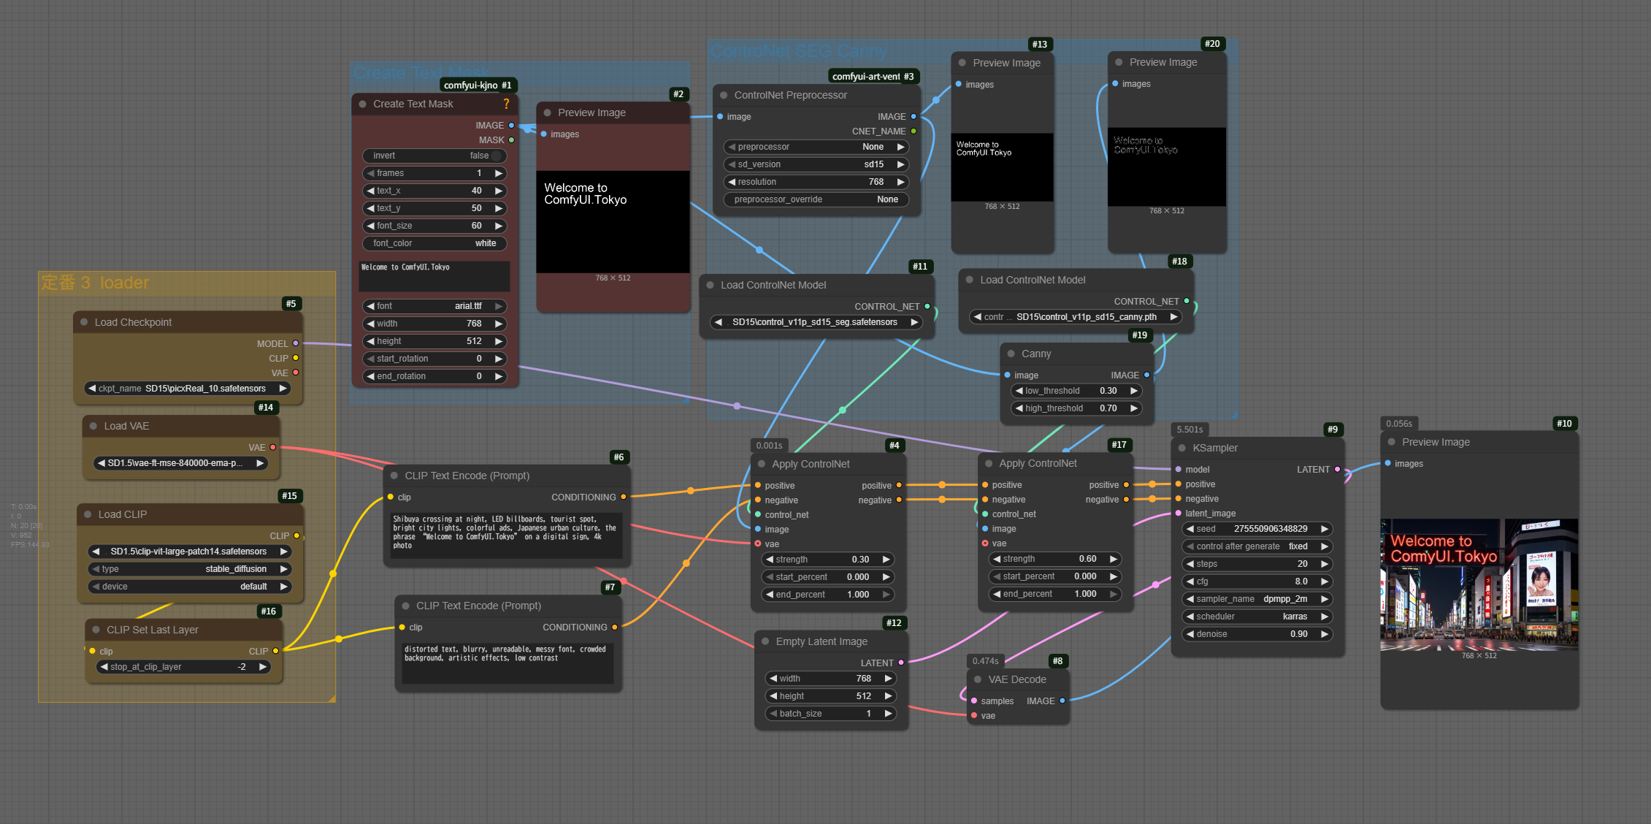1651x824 pixels.
Task: Click the VAE Decode collapse dot
Action: pos(978,679)
